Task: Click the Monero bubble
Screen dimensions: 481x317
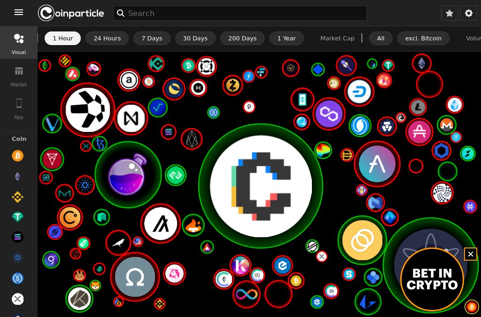Action: pos(447,125)
